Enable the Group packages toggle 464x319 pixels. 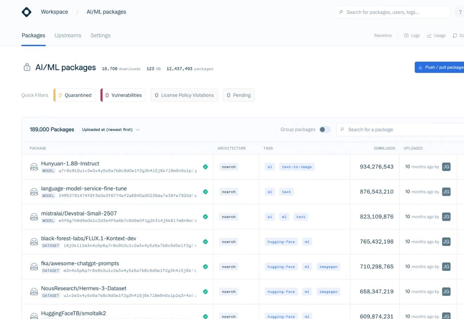pyautogui.click(x=325, y=130)
